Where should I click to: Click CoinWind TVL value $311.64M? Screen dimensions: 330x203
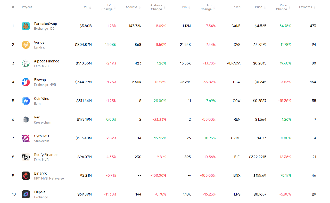[84, 101]
